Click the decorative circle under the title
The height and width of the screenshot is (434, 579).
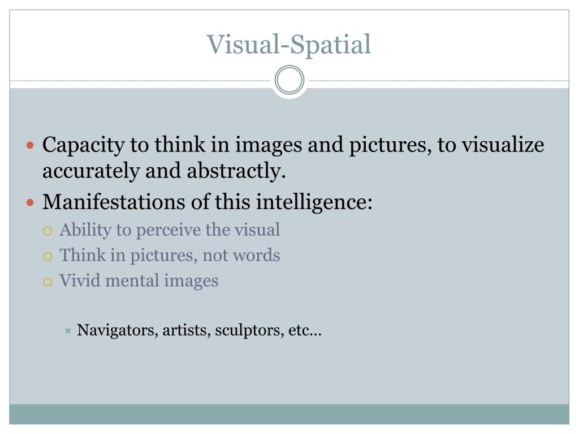[289, 80]
